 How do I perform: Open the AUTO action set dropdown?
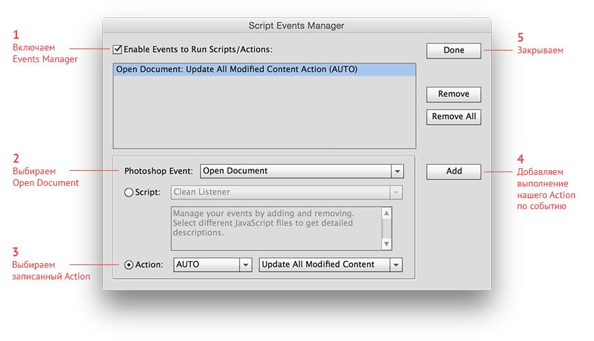[213, 264]
